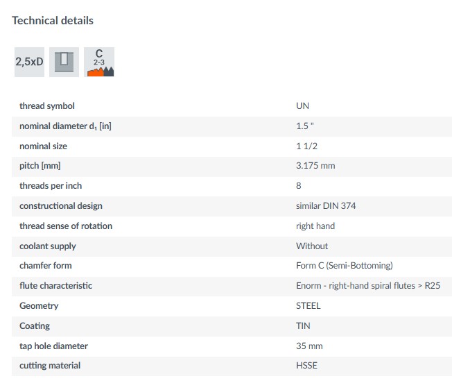Click the threads per inch label
This screenshot has width=452, height=381.
click(51, 186)
